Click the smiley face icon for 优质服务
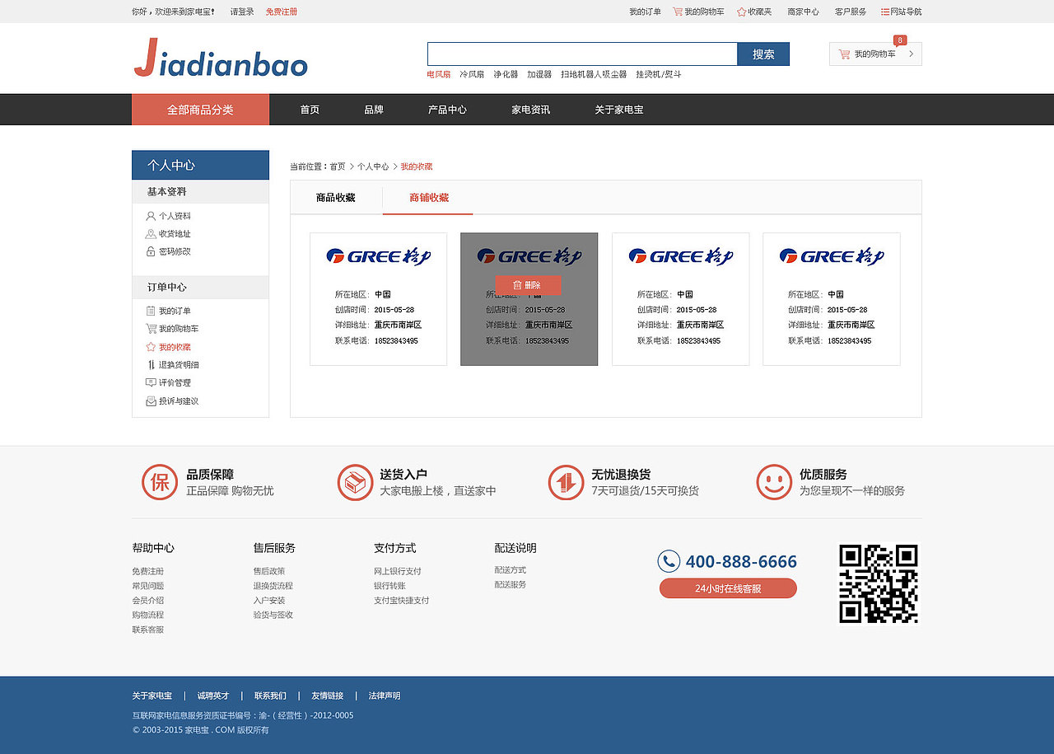 tap(774, 482)
